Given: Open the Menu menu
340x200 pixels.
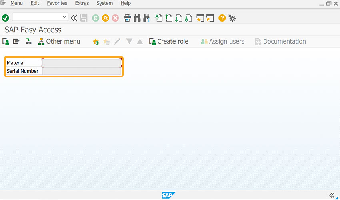Looking at the screenshot, I should click(16, 3).
